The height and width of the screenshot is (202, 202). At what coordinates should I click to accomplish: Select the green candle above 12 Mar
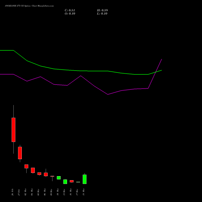(x=65, y=181)
